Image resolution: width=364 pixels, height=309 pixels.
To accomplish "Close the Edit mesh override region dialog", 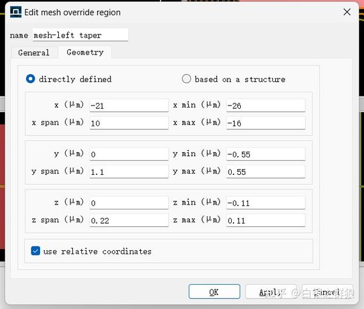I will click(347, 12).
